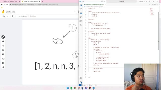The height and width of the screenshot is (90, 161).
Task: Activate the Laser pointer tool in Jamboard
Action: coord(3,67)
